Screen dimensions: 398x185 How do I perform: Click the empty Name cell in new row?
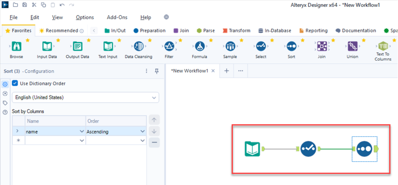point(52,141)
